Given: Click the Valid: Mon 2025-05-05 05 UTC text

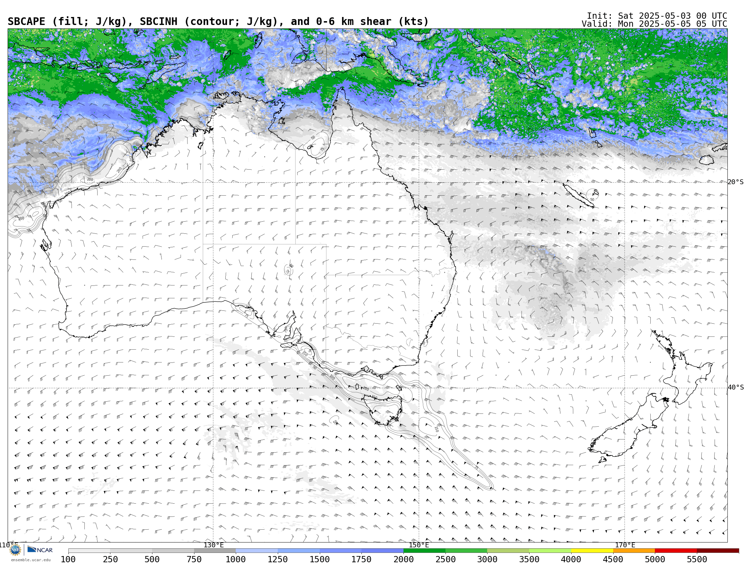Looking at the screenshot, I should [x=655, y=24].
